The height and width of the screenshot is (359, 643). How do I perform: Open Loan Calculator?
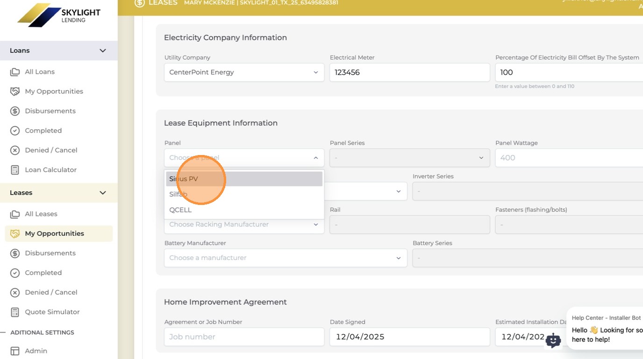tap(50, 170)
